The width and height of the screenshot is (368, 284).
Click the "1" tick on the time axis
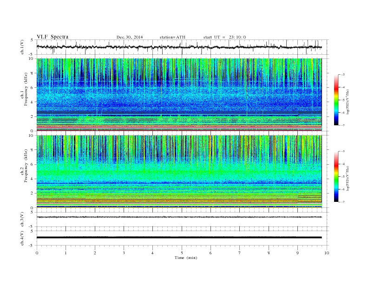click(66, 253)
